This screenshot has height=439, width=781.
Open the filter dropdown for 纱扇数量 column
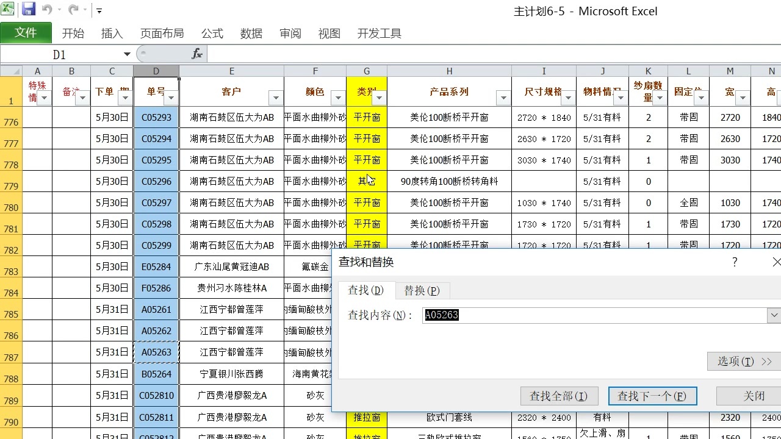coord(660,98)
